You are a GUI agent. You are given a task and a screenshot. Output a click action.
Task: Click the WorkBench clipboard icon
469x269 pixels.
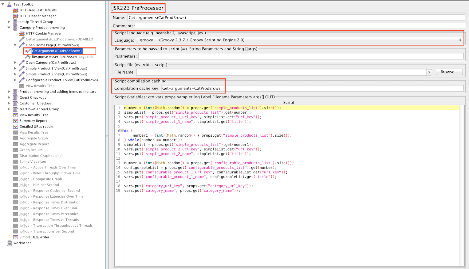[10, 243]
